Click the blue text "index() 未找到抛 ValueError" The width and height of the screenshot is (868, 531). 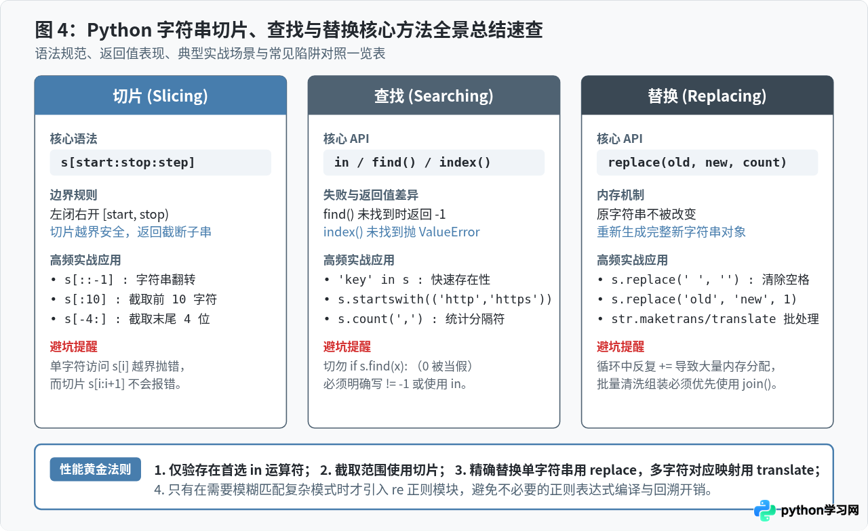click(x=401, y=232)
